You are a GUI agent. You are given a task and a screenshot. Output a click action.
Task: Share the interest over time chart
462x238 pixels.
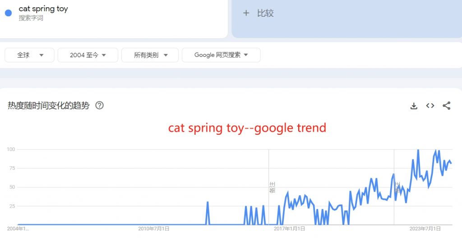pos(446,105)
